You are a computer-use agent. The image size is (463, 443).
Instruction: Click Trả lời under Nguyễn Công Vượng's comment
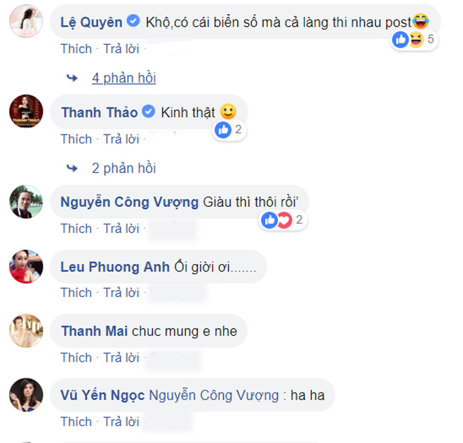coord(121,229)
